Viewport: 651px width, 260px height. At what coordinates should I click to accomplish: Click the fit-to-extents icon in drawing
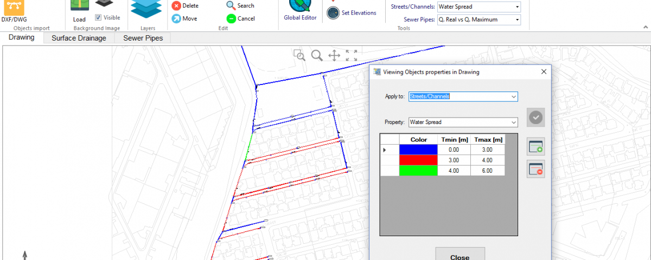[352, 55]
